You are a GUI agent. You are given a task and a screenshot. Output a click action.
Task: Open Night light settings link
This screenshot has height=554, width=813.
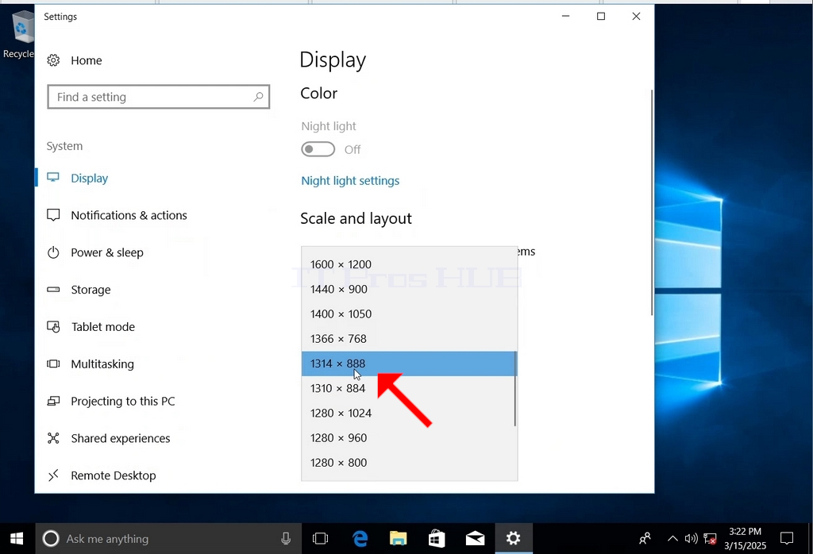[350, 181]
